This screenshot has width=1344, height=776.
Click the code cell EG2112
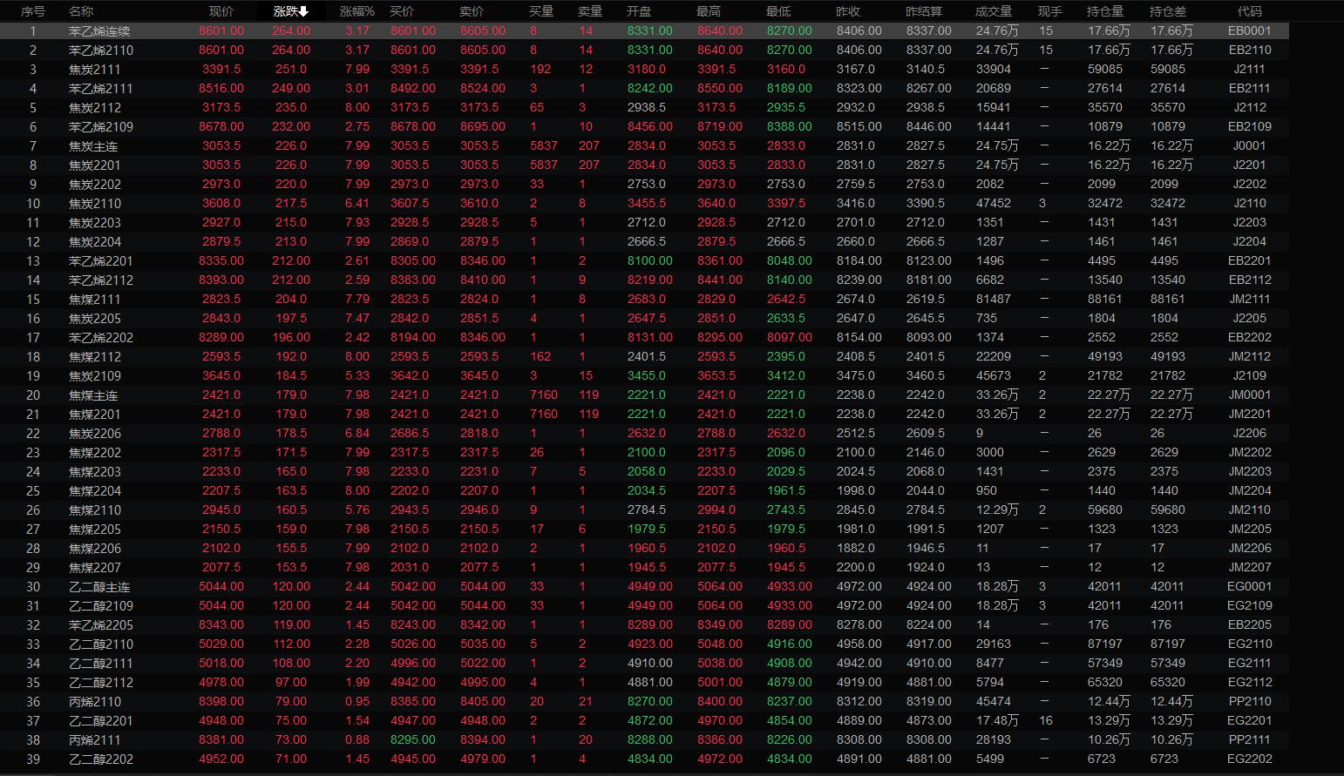pyautogui.click(x=1250, y=682)
